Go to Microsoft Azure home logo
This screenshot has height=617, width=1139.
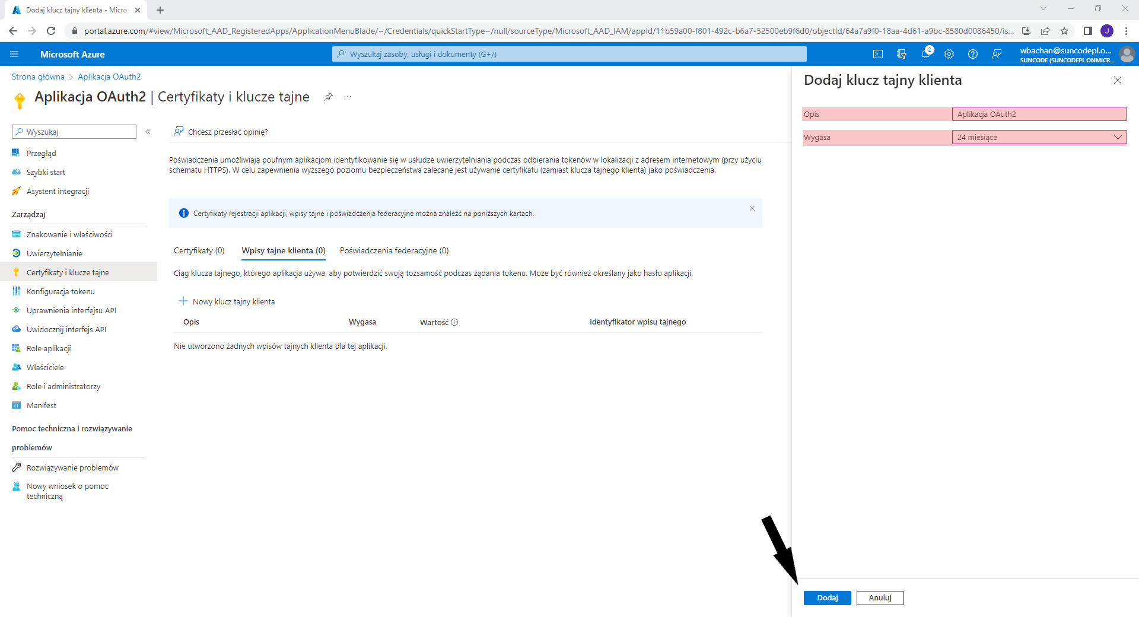(72, 54)
